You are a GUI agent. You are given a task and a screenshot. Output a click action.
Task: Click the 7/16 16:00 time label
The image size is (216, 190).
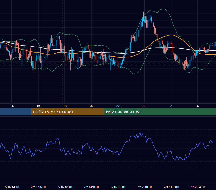38,187
